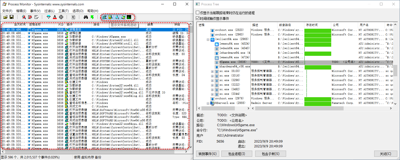Image resolution: width=400 pixels, height=160 pixels.
Task: Click the 包含进程(I) button
Action: [x=237, y=154]
